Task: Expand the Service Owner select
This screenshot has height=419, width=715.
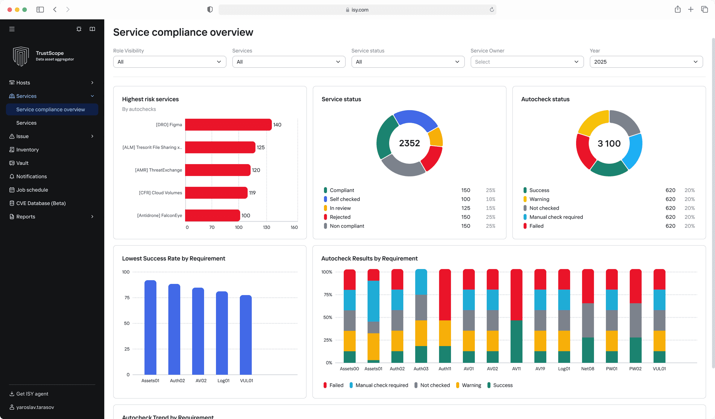Action: pos(527,62)
